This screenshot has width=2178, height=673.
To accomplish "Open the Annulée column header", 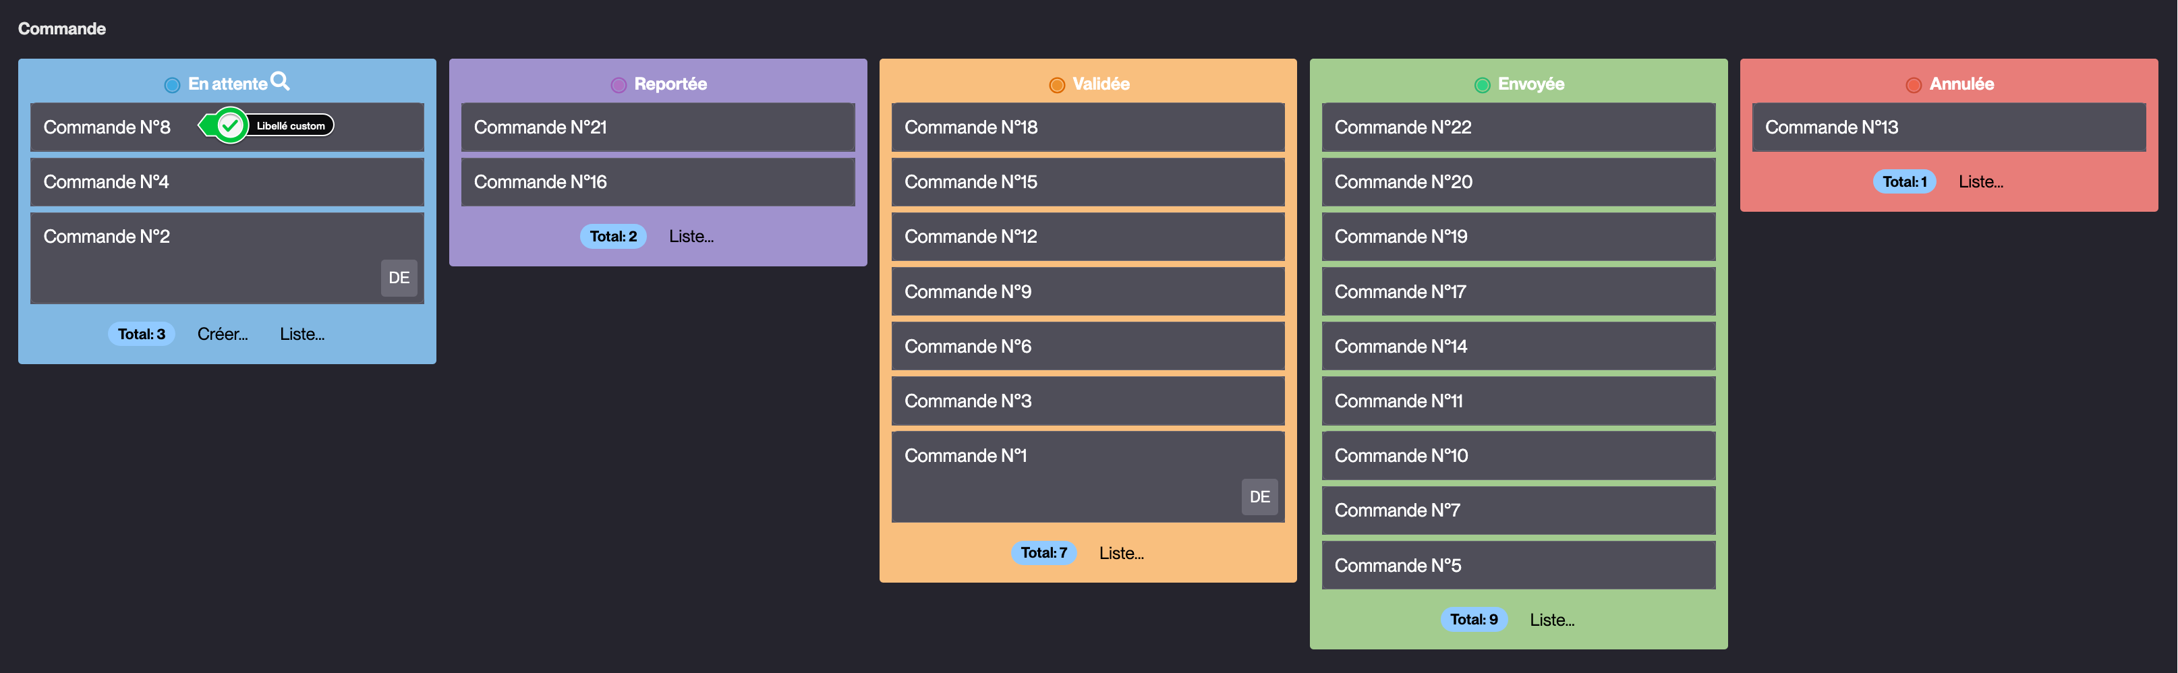I will click(x=1961, y=84).
